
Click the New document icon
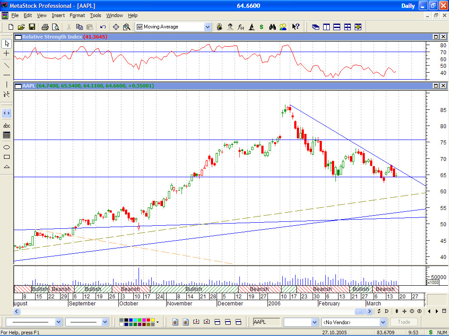pyautogui.click(x=11, y=27)
